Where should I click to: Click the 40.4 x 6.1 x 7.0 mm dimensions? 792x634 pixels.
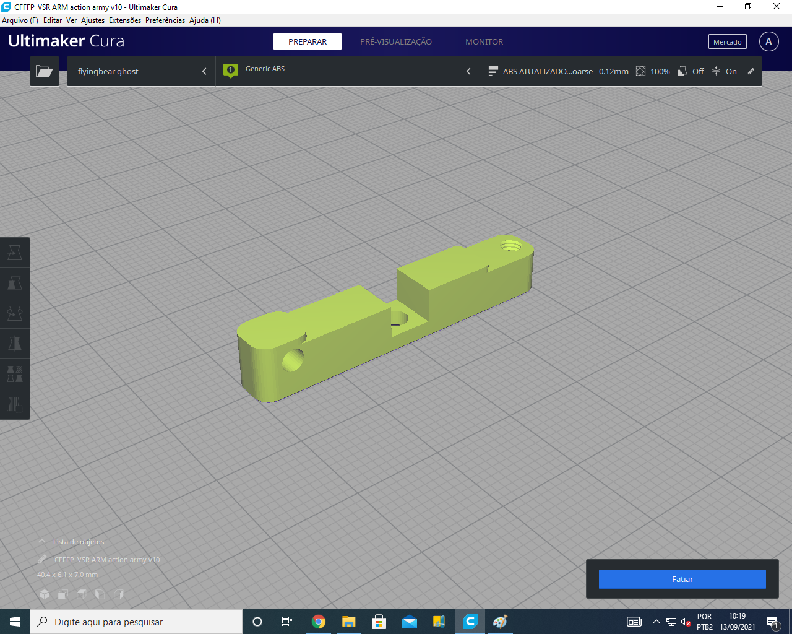(x=67, y=575)
